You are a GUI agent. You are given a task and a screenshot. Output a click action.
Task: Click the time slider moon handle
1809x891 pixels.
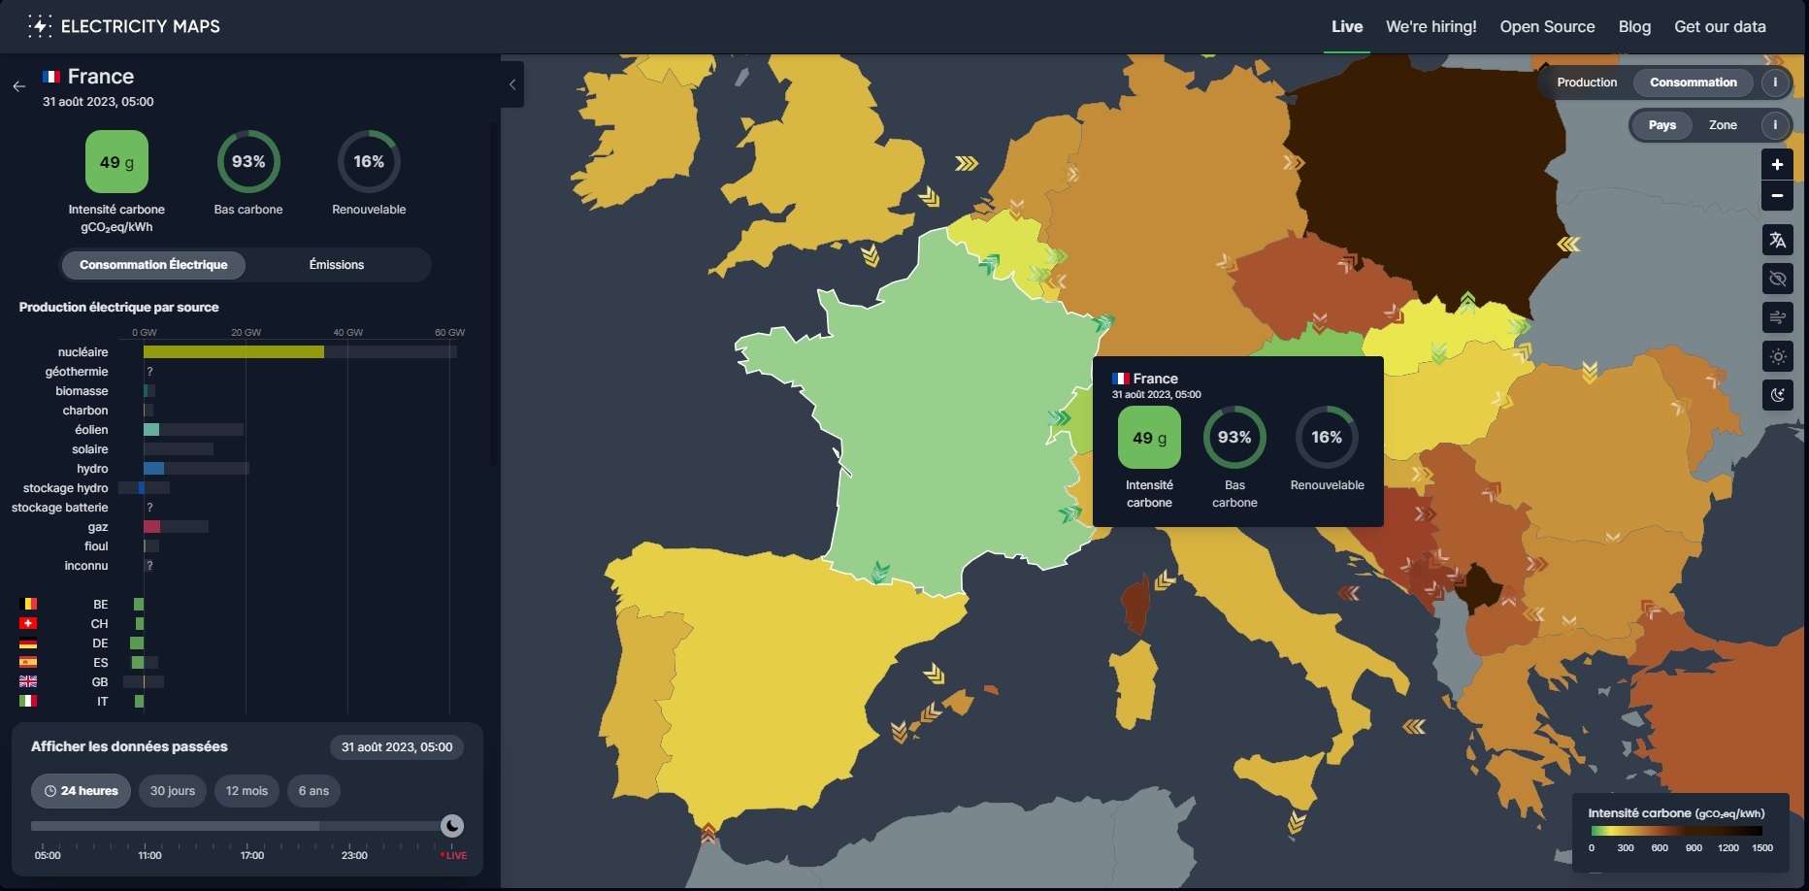pos(452,826)
